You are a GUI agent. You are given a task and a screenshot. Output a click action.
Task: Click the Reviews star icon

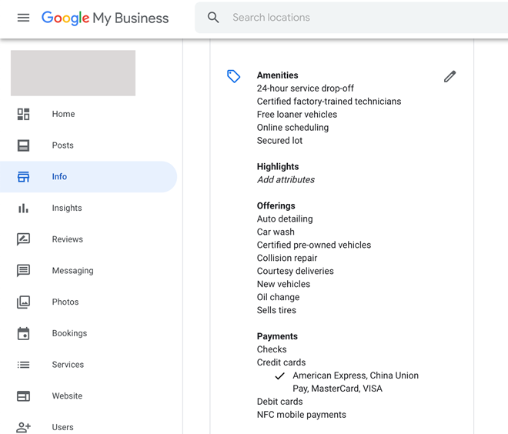[x=23, y=239]
